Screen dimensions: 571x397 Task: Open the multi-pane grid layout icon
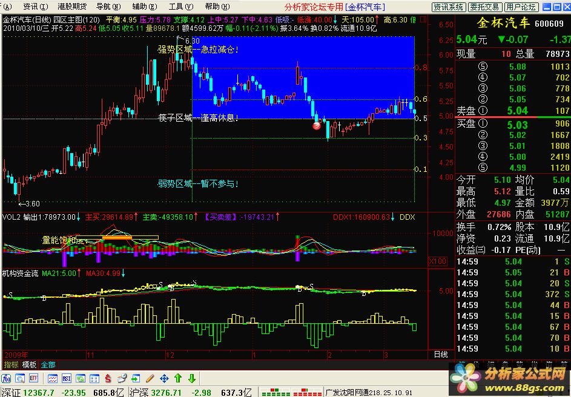point(94,378)
